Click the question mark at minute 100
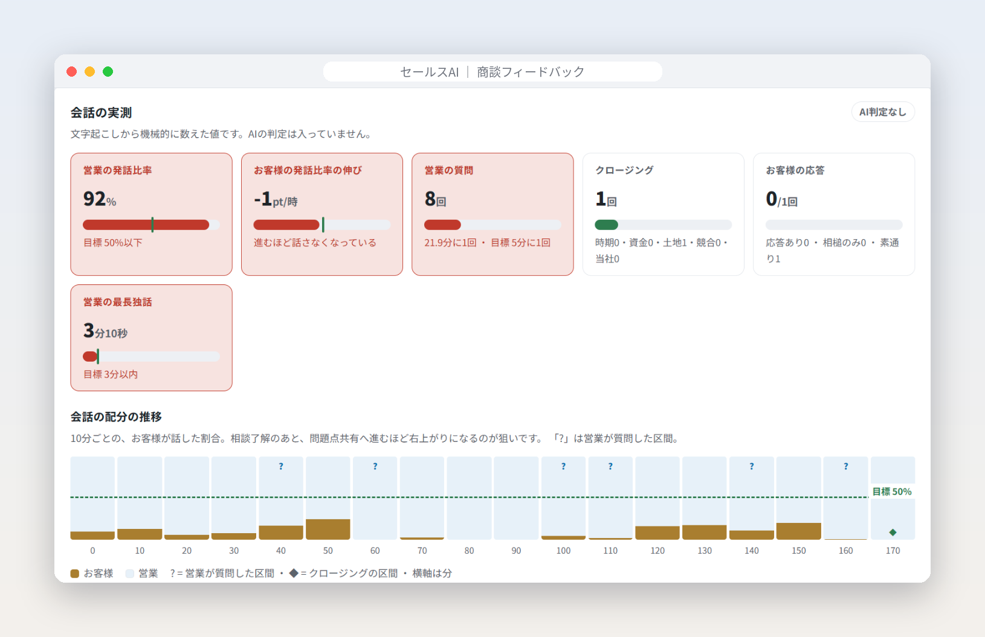 (x=563, y=466)
